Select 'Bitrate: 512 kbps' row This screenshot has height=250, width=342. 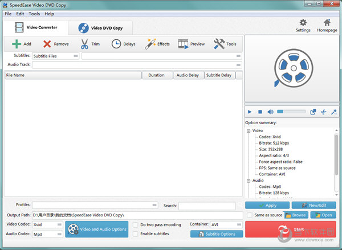[274, 143]
